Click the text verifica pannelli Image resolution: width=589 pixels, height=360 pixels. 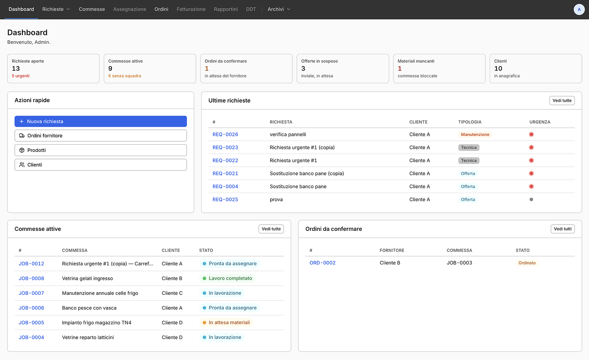click(x=288, y=135)
